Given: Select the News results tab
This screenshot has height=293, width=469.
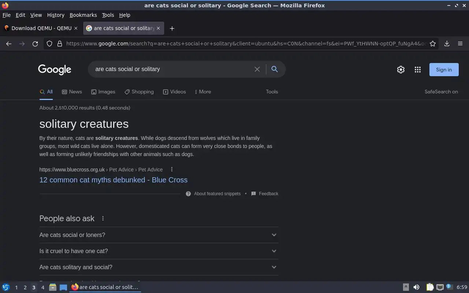Looking at the screenshot, I should (72, 92).
